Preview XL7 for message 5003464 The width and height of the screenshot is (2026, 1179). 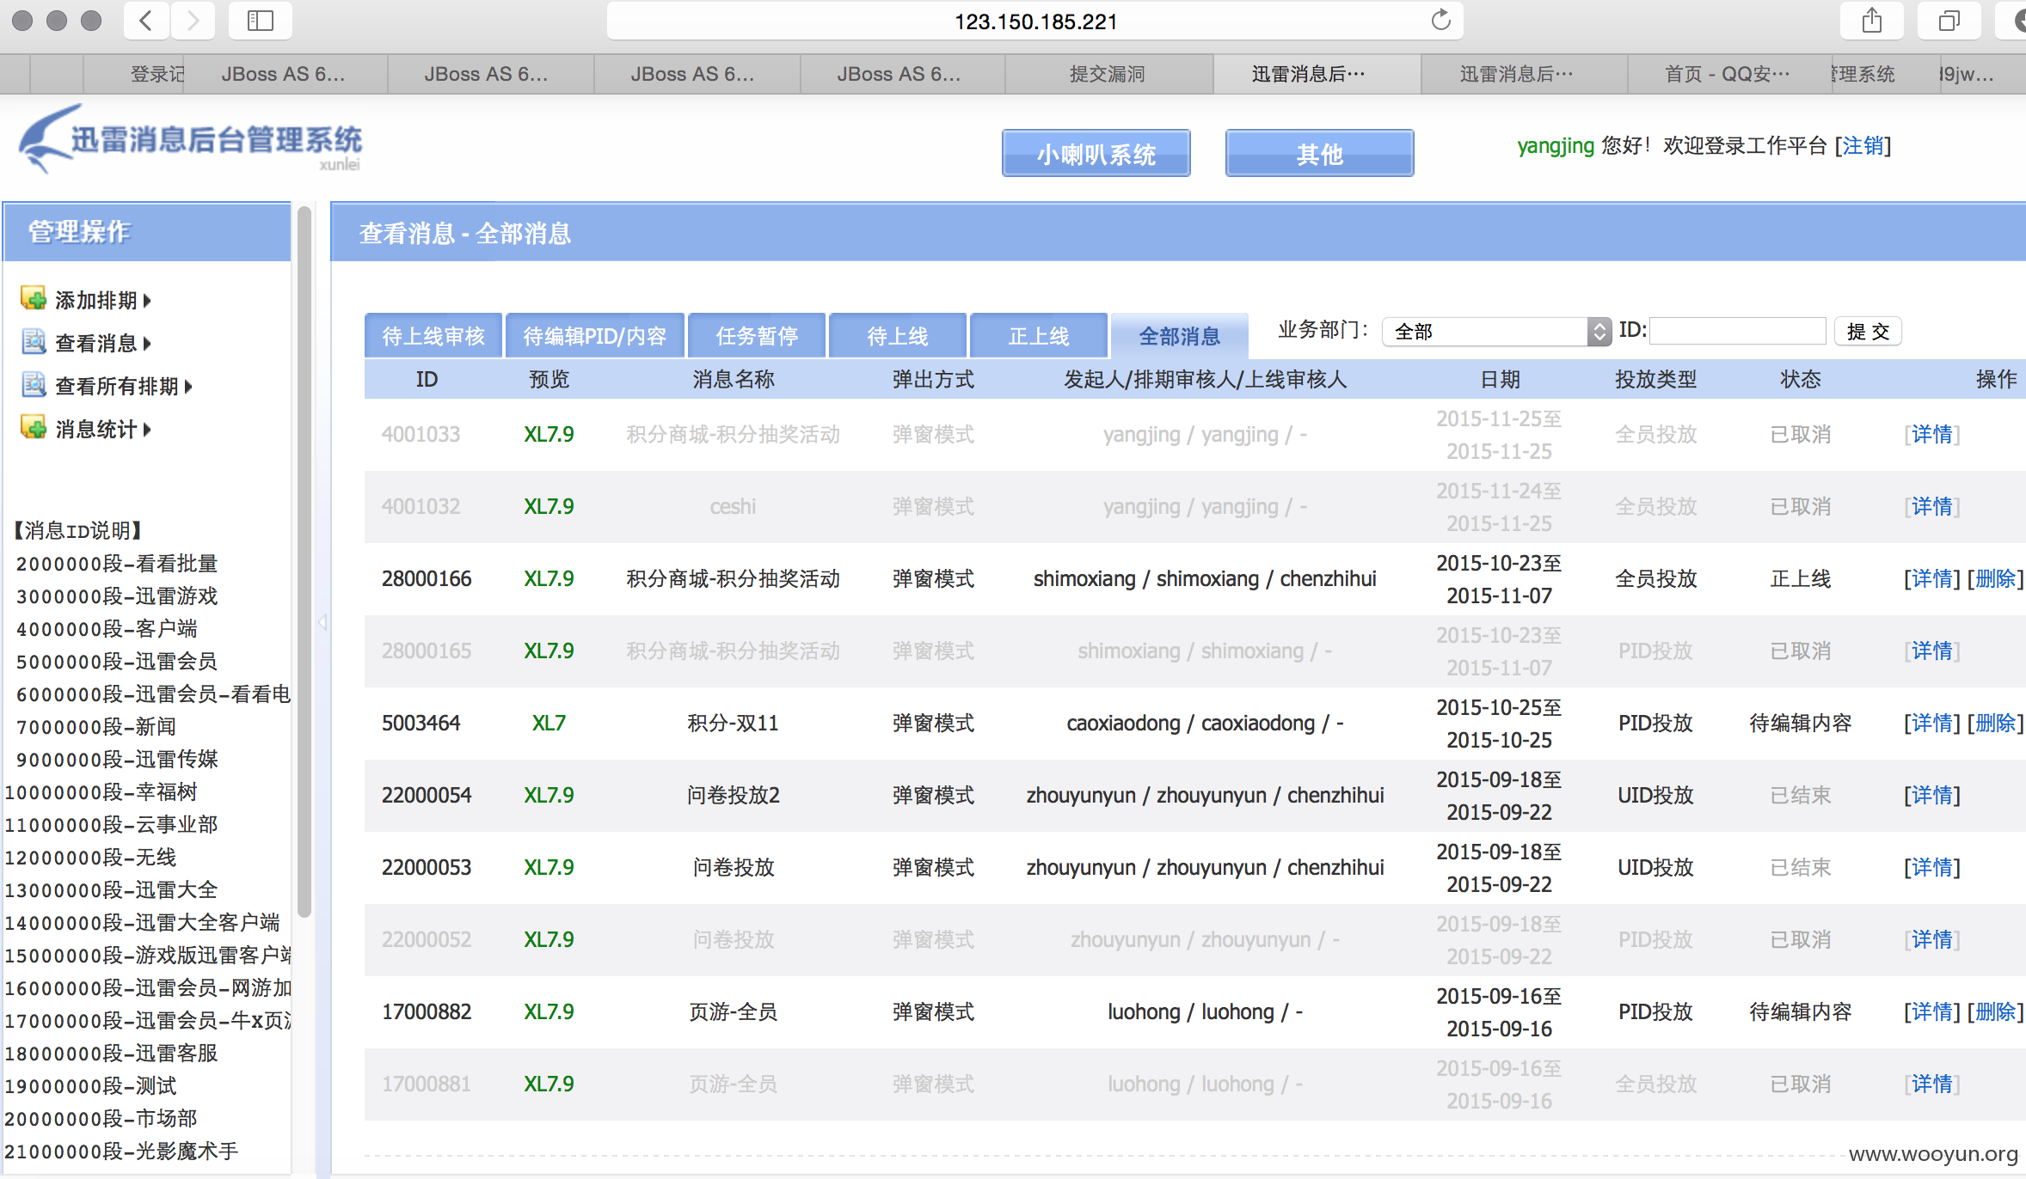pyautogui.click(x=549, y=723)
